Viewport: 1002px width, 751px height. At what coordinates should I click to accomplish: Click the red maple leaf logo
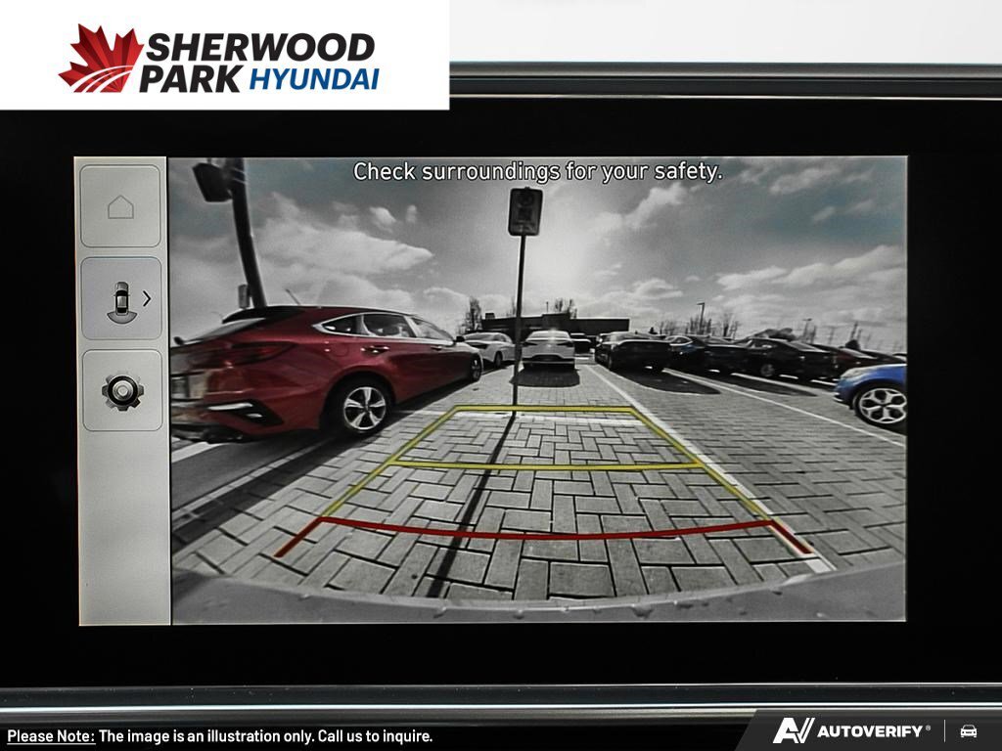(100, 59)
